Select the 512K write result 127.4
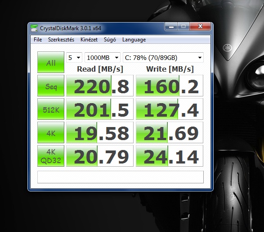Image resolution: width=264 pixels, height=232 pixels. [170, 109]
